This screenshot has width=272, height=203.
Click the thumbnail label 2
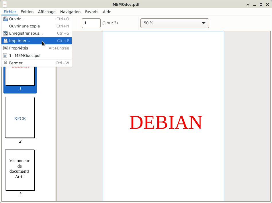[20, 142]
